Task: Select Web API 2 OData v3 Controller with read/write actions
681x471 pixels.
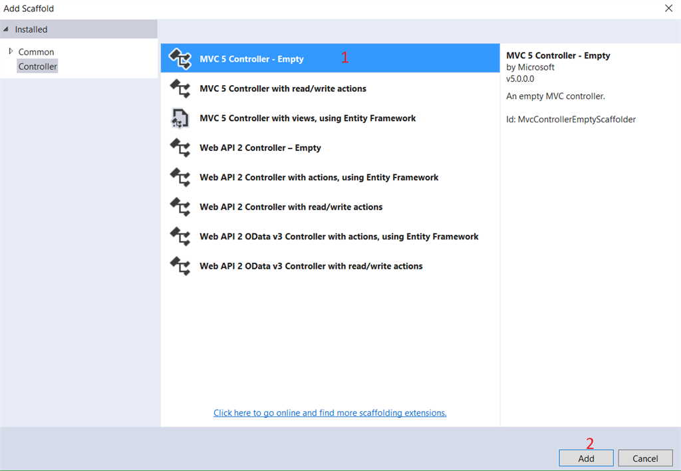Action: coord(311,266)
